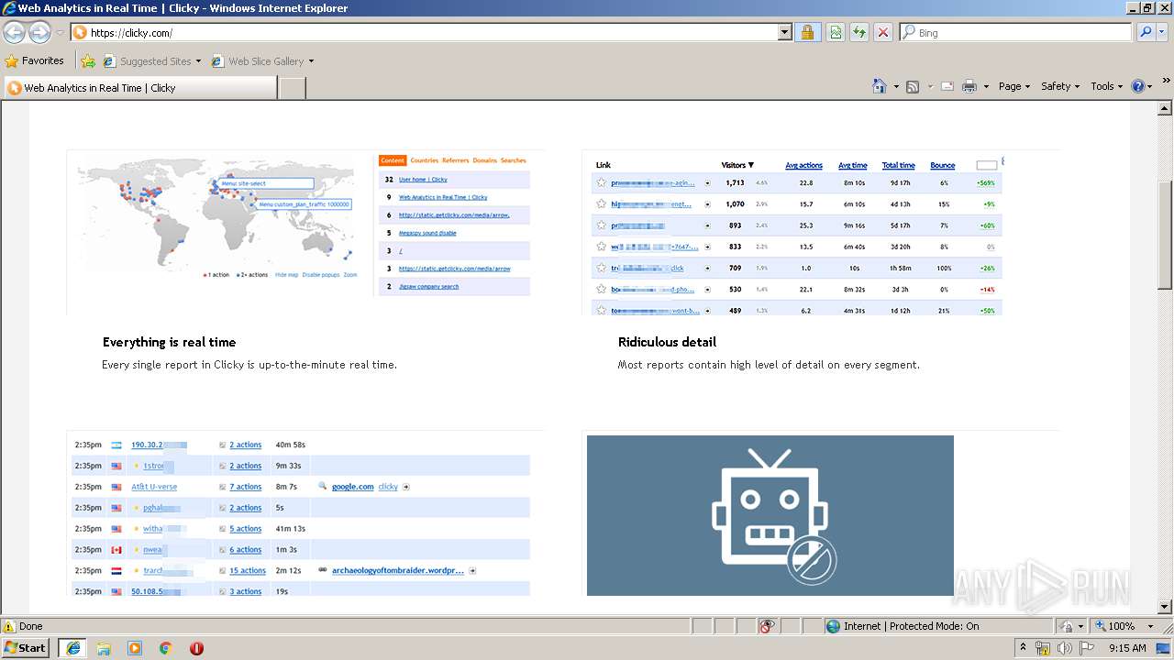Image resolution: width=1174 pixels, height=660 pixels.
Task: Expand the zoom level dropdown arrow
Action: 1151,626
